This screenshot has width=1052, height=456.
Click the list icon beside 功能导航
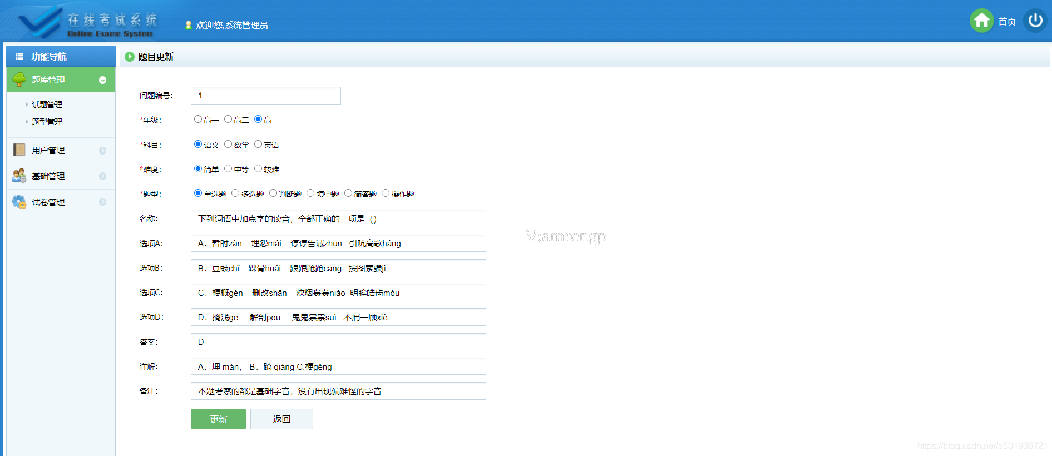click(x=19, y=56)
